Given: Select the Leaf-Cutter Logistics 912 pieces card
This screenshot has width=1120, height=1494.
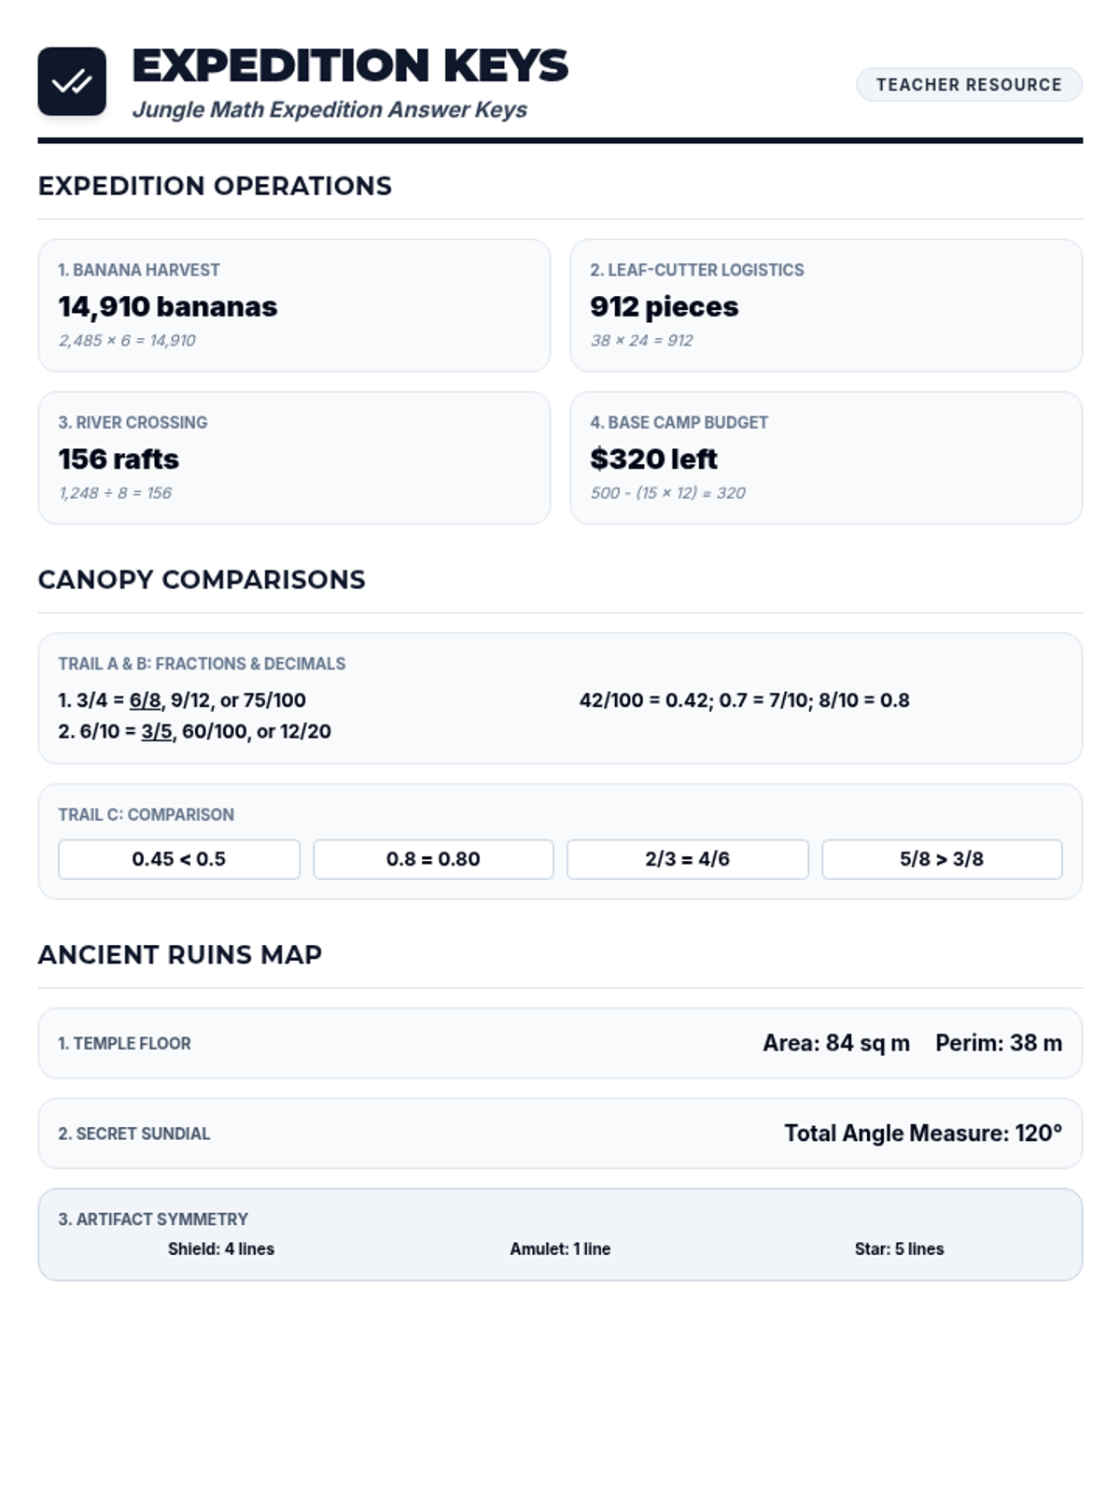Looking at the screenshot, I should pyautogui.click(x=826, y=305).
